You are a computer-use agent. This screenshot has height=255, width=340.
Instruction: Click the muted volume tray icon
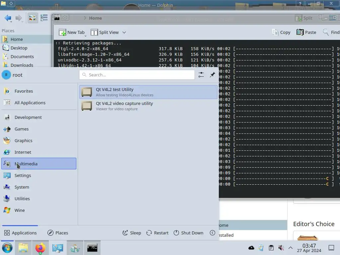pos(281,248)
